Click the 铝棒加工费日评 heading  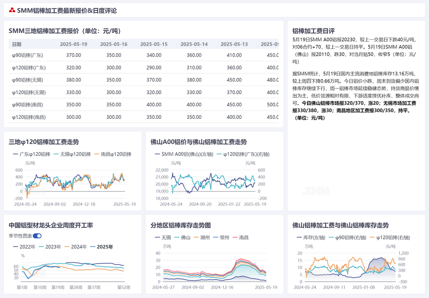point(313,31)
